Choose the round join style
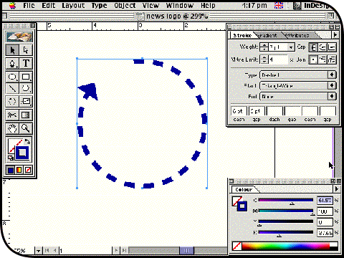 click(x=322, y=59)
